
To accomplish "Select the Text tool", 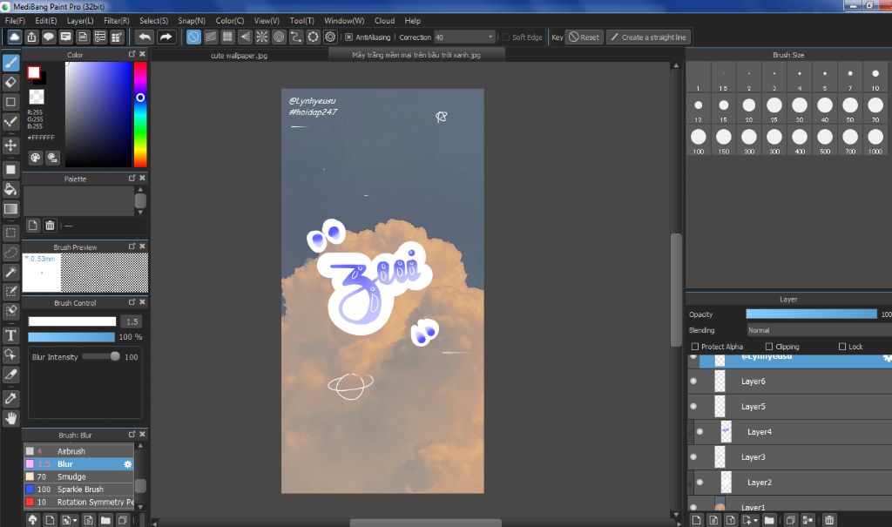I will tap(10, 335).
